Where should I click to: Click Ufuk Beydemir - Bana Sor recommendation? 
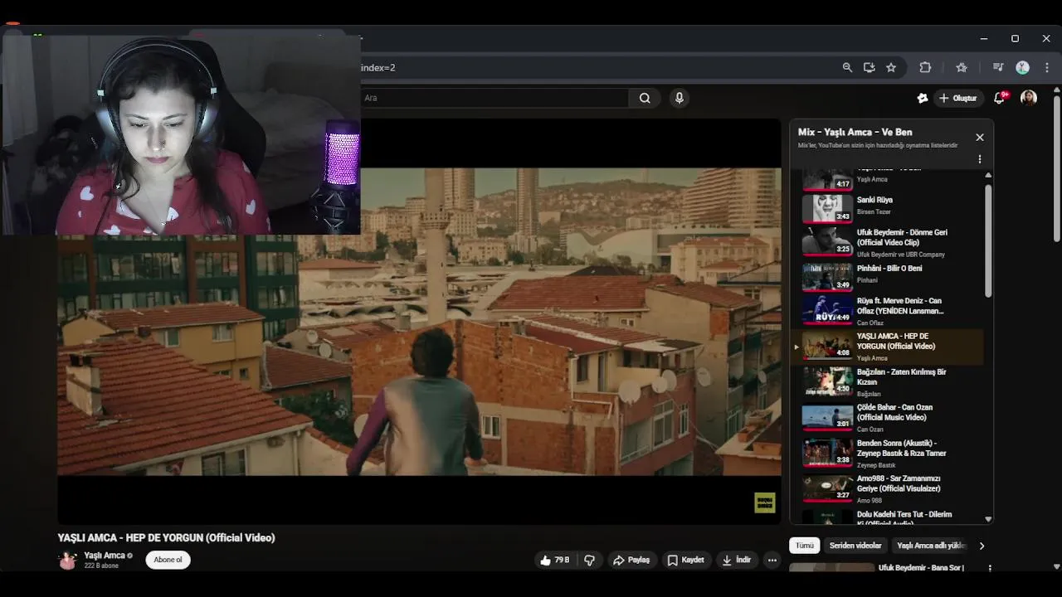click(x=921, y=568)
